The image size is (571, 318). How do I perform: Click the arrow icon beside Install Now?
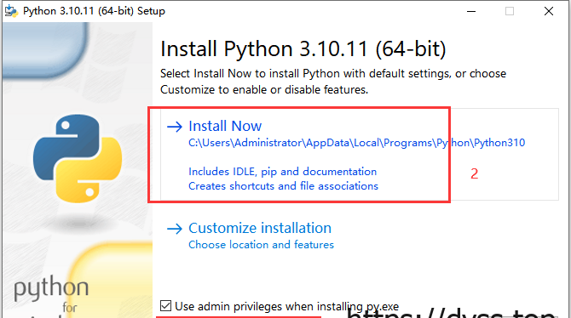point(175,127)
